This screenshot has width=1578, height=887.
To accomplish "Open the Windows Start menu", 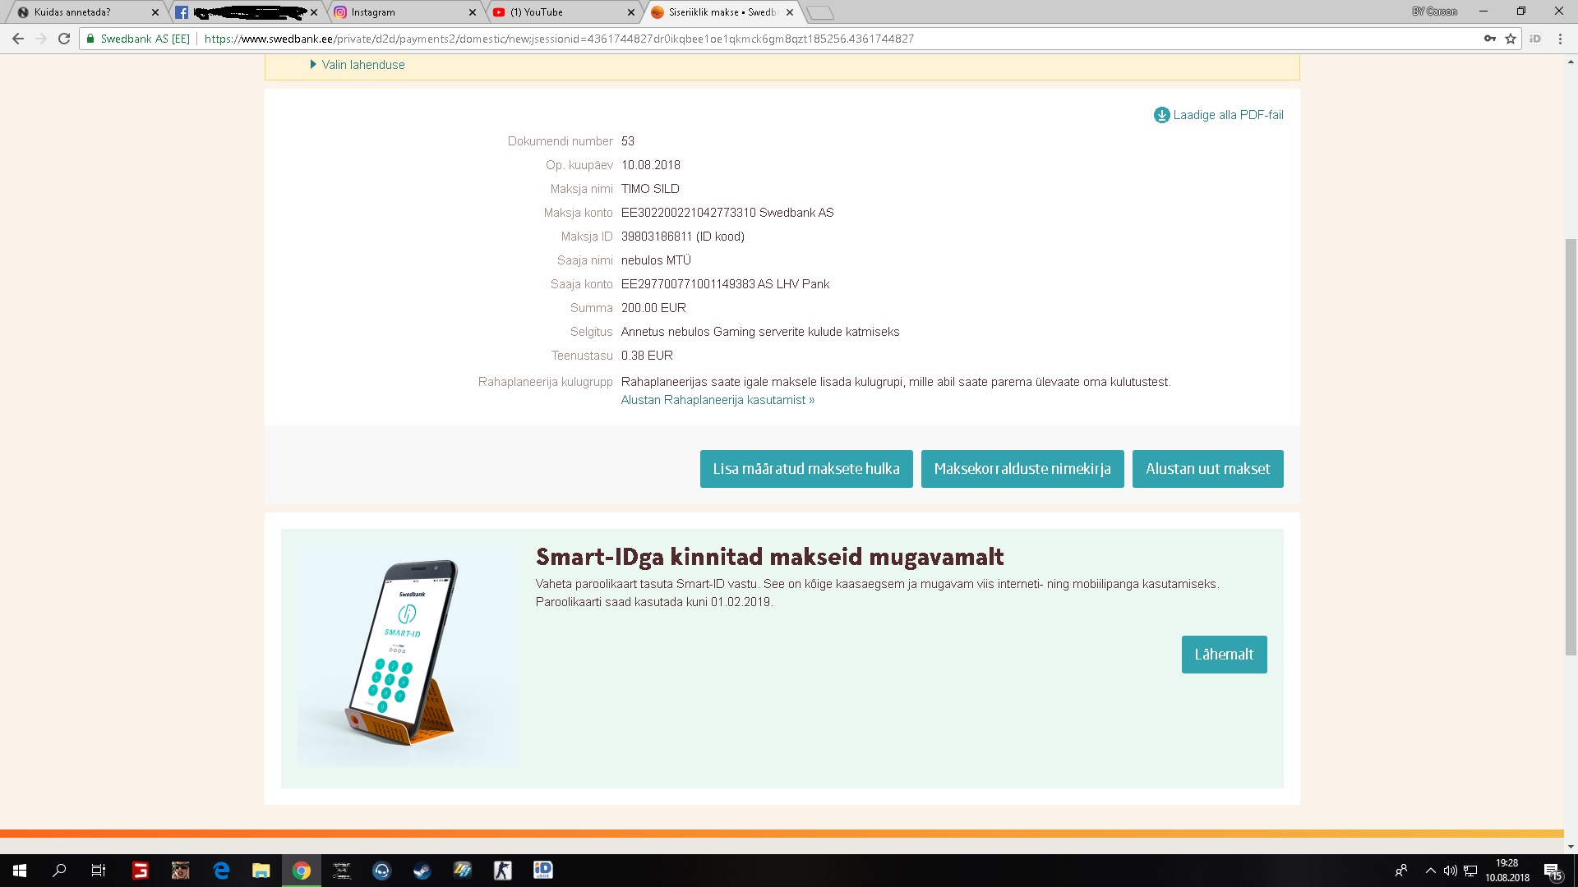I will (x=20, y=871).
